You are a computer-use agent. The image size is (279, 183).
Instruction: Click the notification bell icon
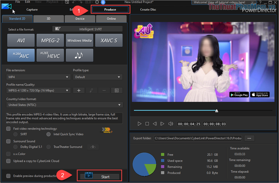click(103, 2)
